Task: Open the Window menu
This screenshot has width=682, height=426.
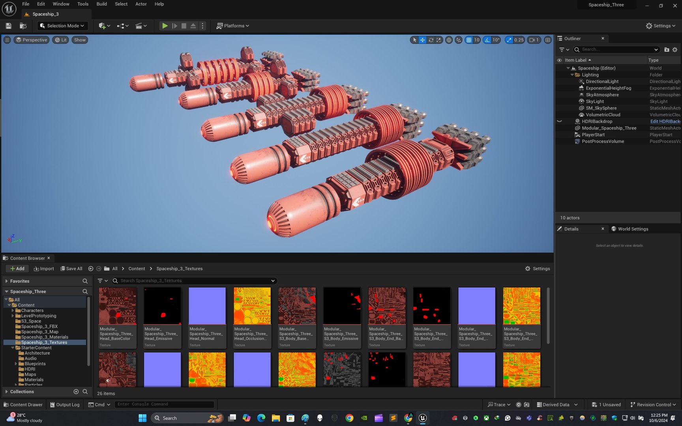Action: click(x=61, y=4)
